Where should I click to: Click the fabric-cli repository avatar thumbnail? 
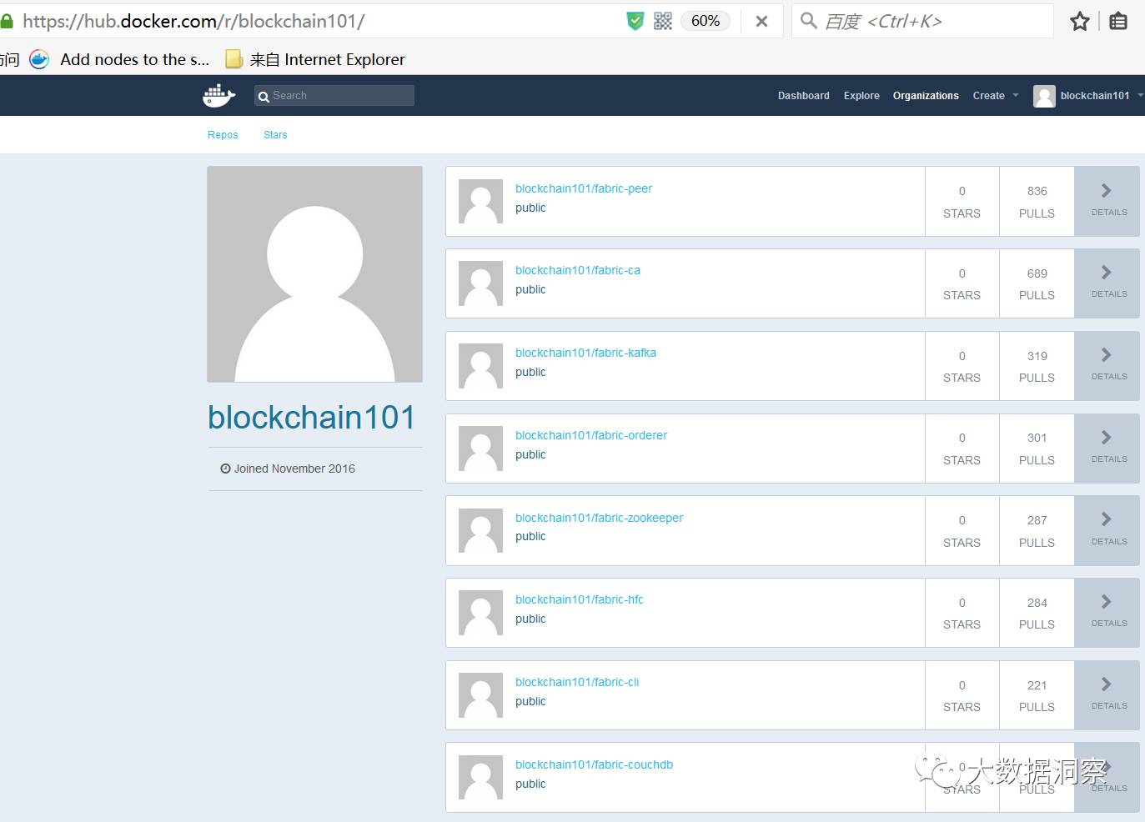point(481,695)
